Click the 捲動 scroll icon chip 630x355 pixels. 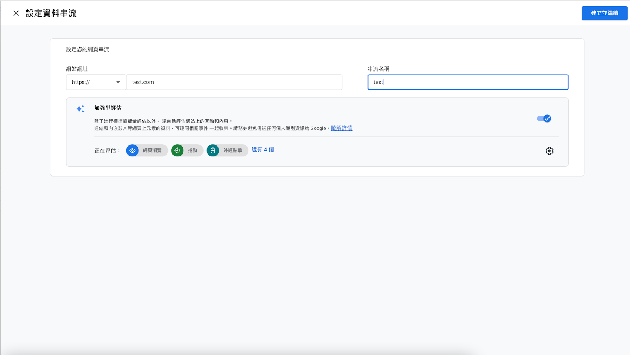[187, 150]
